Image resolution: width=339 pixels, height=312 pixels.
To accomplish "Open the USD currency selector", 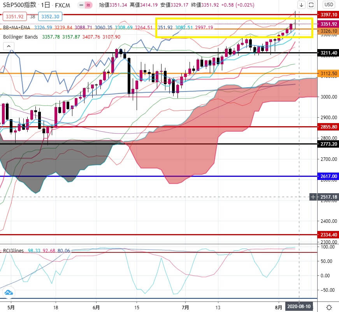I will (329, 5).
